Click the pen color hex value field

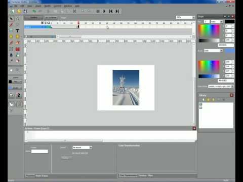click(226, 45)
